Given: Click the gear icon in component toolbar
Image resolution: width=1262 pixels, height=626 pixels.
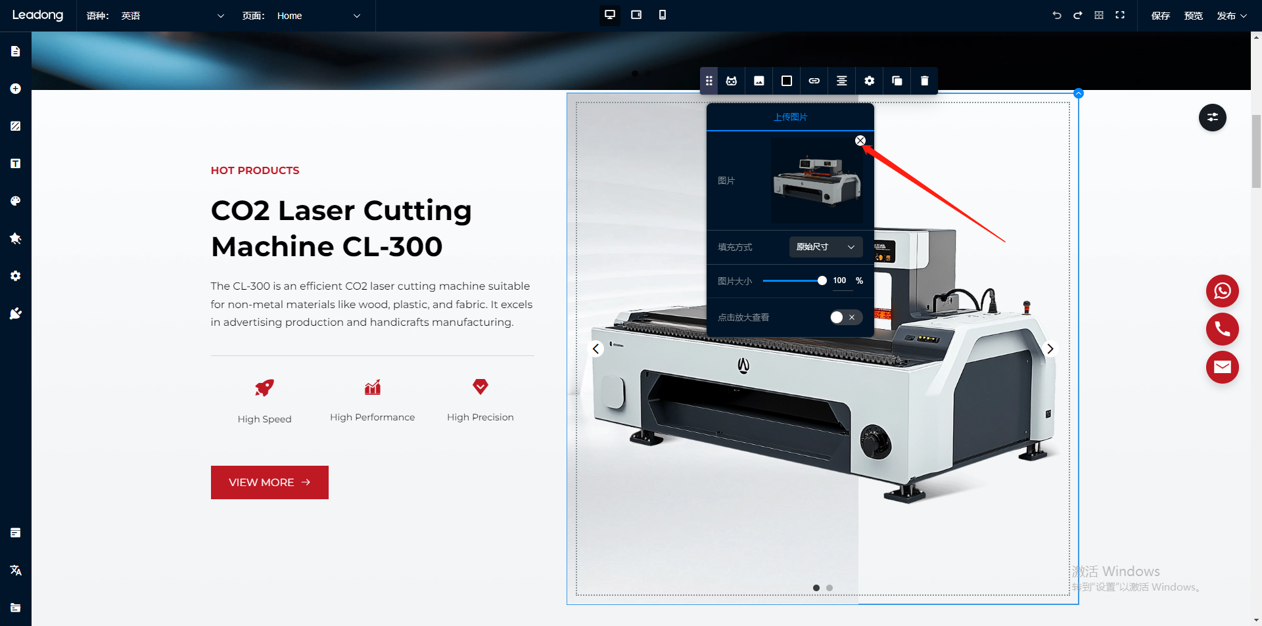Looking at the screenshot, I should [x=869, y=81].
